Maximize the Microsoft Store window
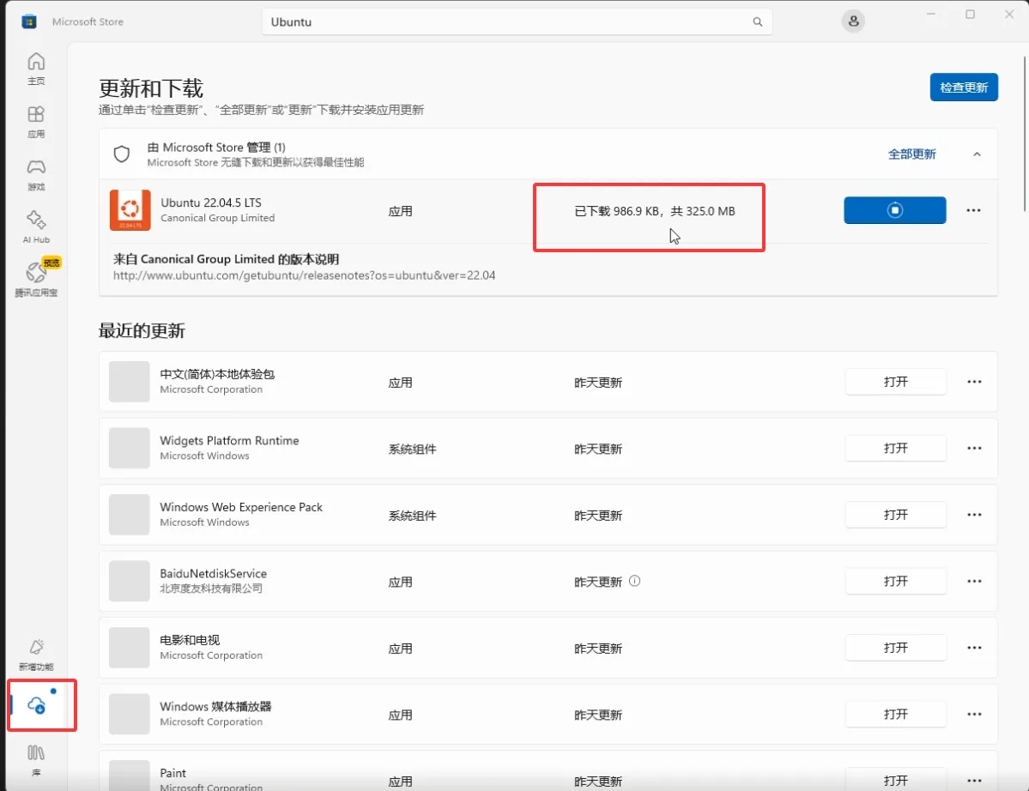Screen dimensions: 1029x791 click(970, 15)
